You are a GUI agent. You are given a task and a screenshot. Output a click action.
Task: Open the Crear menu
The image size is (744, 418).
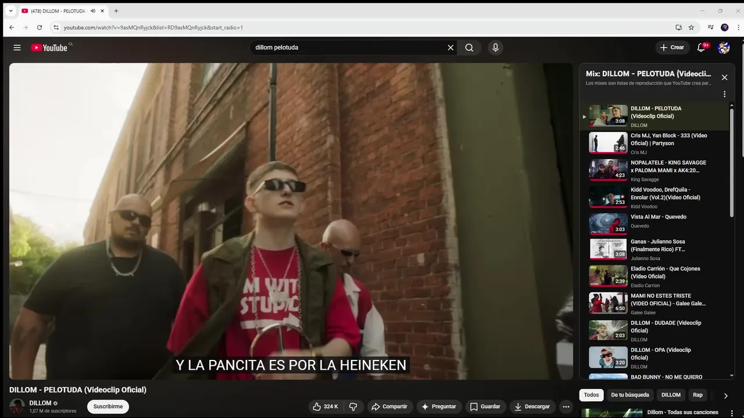coord(673,48)
